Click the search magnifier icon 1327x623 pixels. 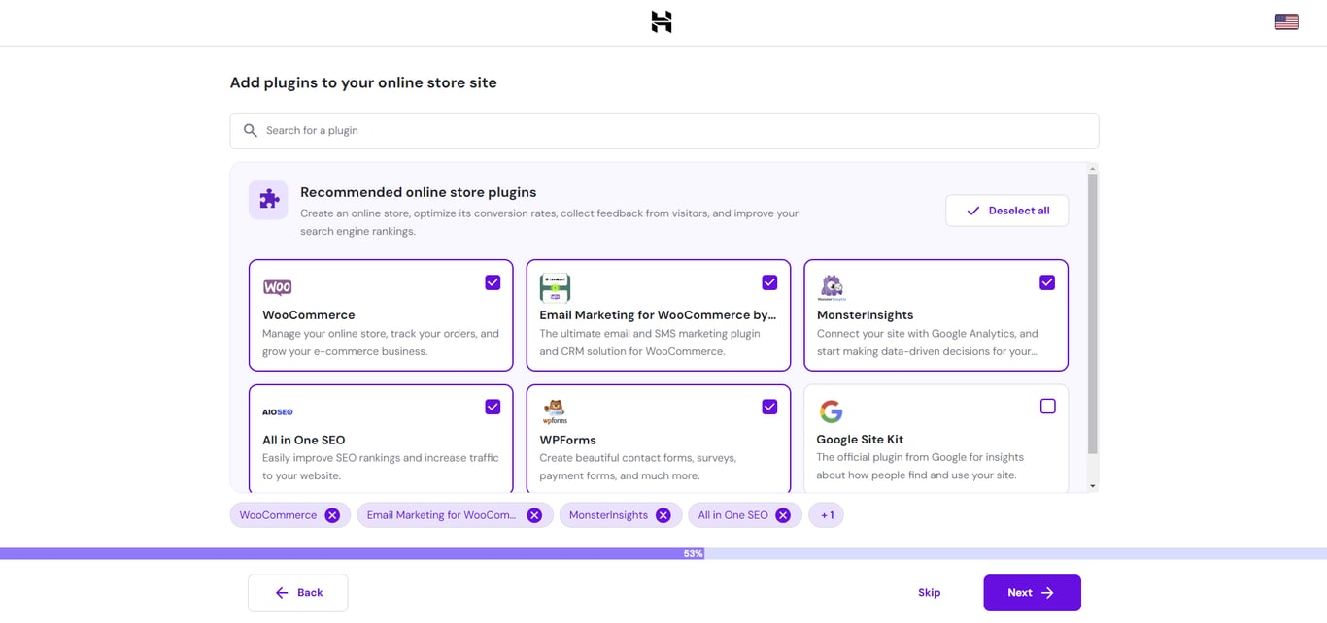(x=250, y=129)
